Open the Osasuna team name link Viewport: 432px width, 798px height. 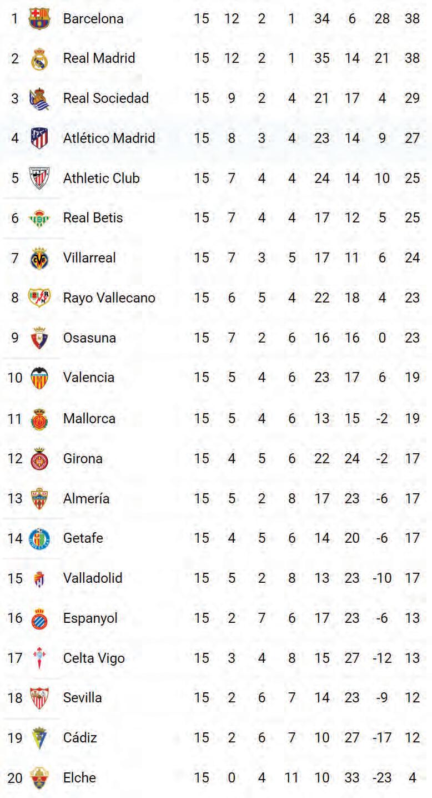(88, 338)
